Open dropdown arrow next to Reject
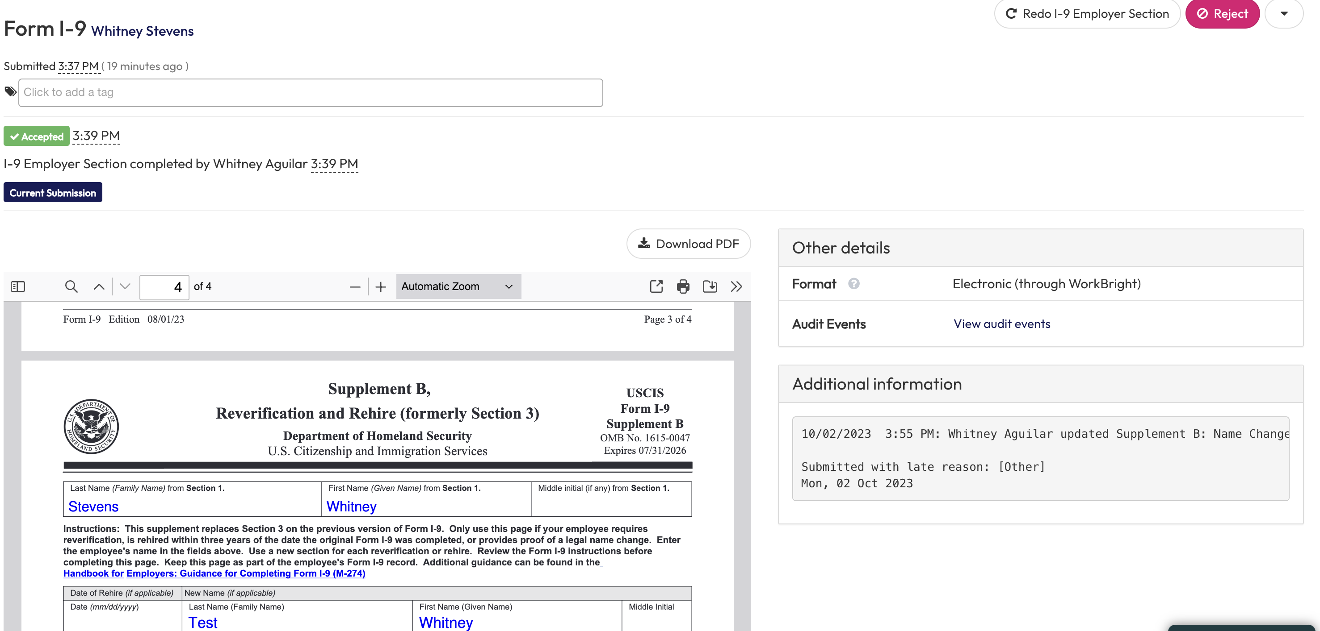Screen dimensions: 1320x631 tap(1284, 14)
